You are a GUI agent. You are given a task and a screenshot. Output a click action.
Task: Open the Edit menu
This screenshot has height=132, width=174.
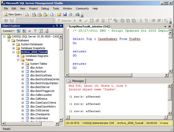point(14,8)
